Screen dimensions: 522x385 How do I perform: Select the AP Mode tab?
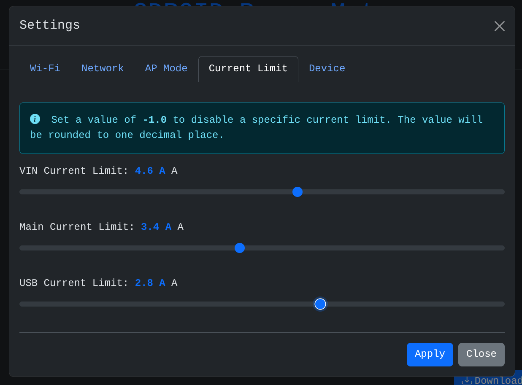point(166,68)
